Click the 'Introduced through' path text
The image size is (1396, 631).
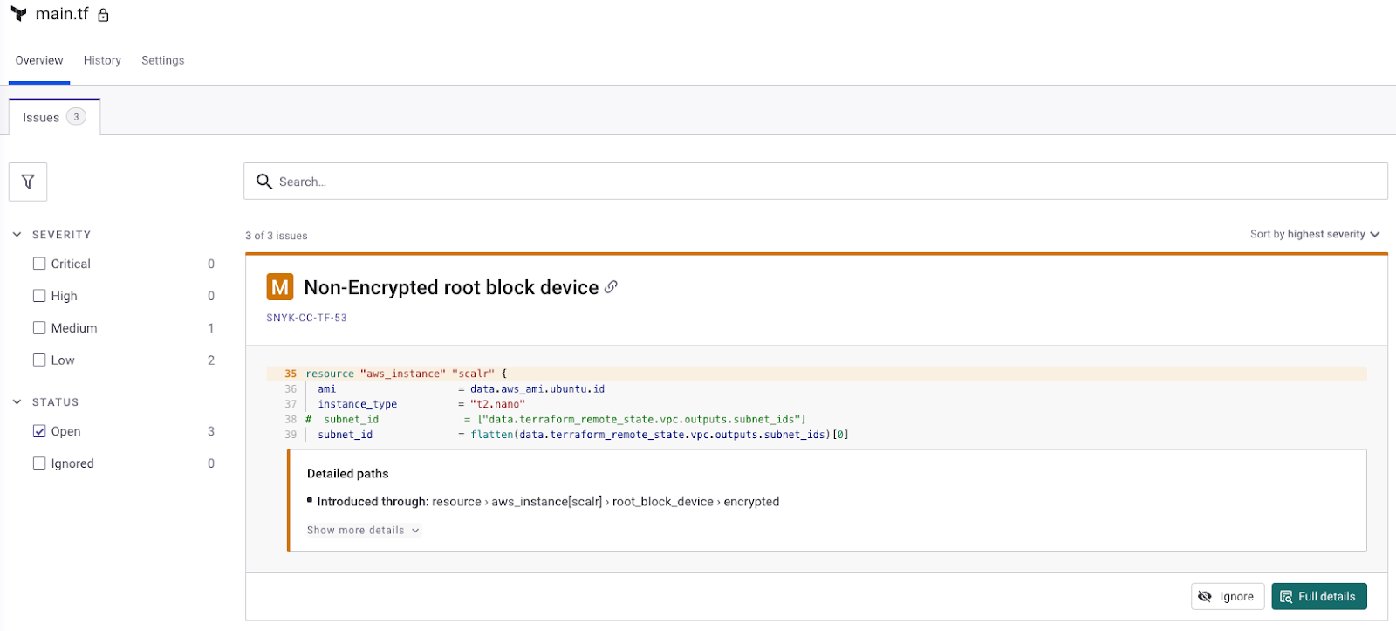click(548, 502)
